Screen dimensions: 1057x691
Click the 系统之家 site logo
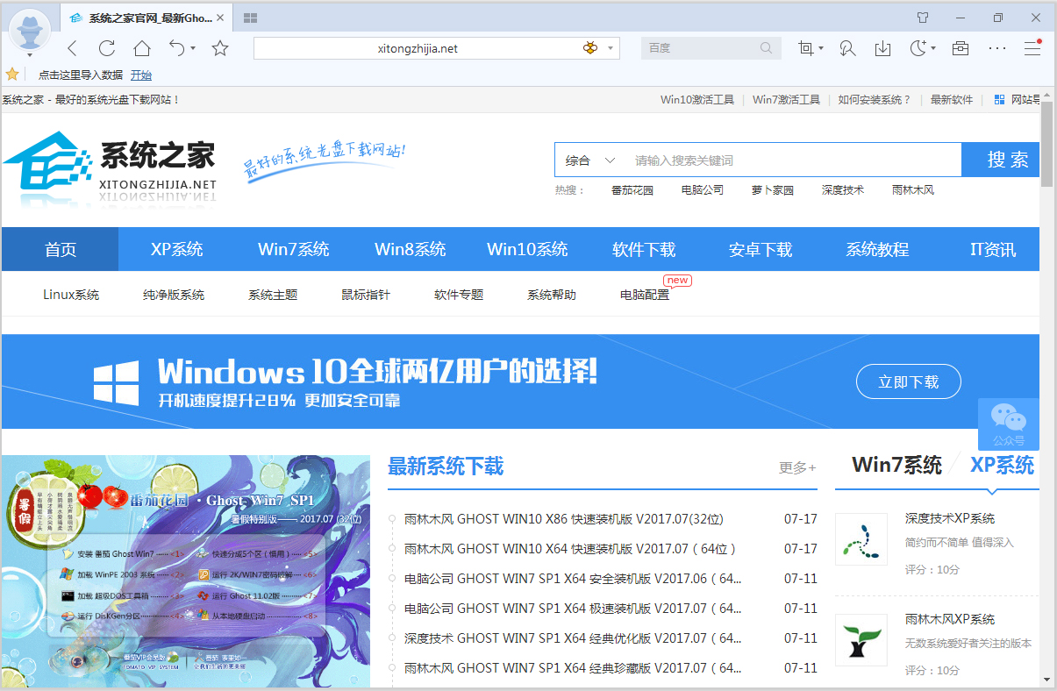[110, 167]
